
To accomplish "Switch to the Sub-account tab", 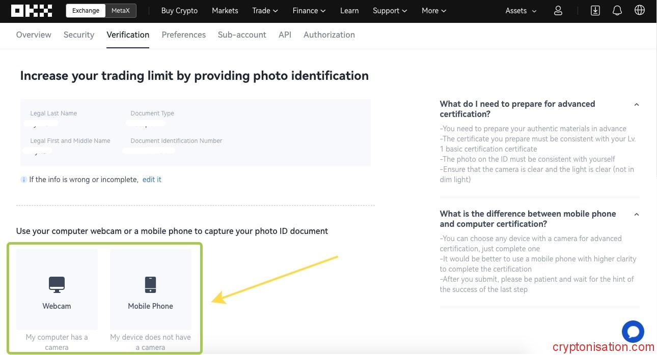I will (x=242, y=35).
